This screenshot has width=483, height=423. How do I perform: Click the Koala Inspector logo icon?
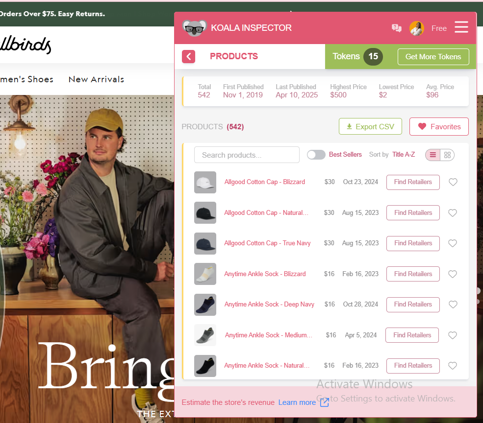pos(194,28)
